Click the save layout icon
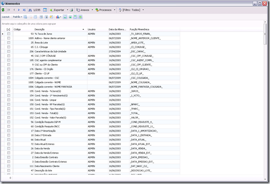Screen dimensions: 270x184 tap(26, 17)
